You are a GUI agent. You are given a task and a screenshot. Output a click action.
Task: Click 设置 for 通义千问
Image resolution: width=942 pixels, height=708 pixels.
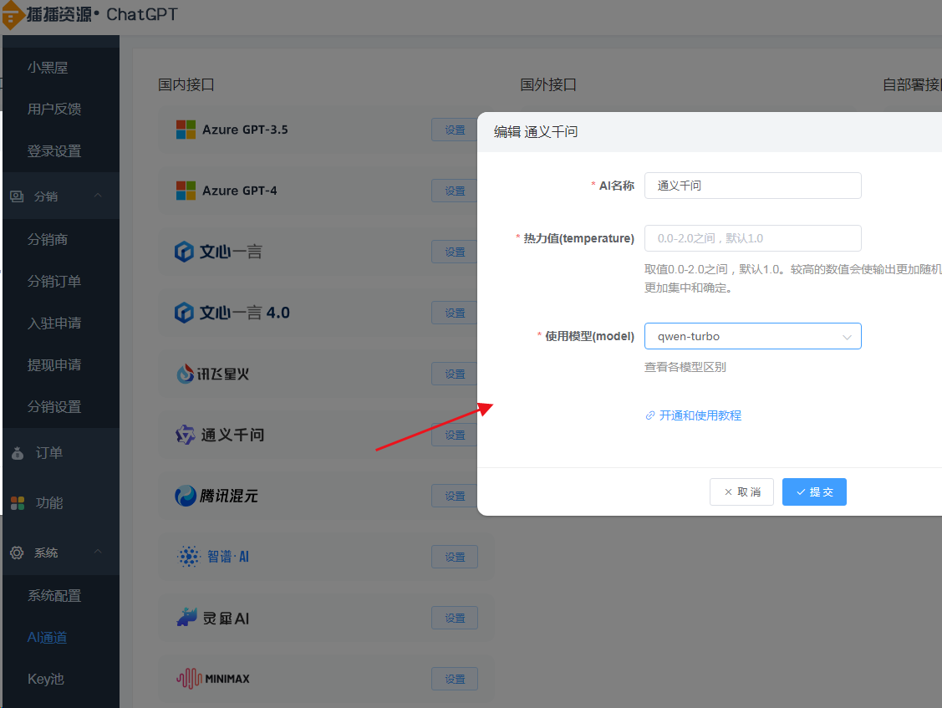[455, 435]
